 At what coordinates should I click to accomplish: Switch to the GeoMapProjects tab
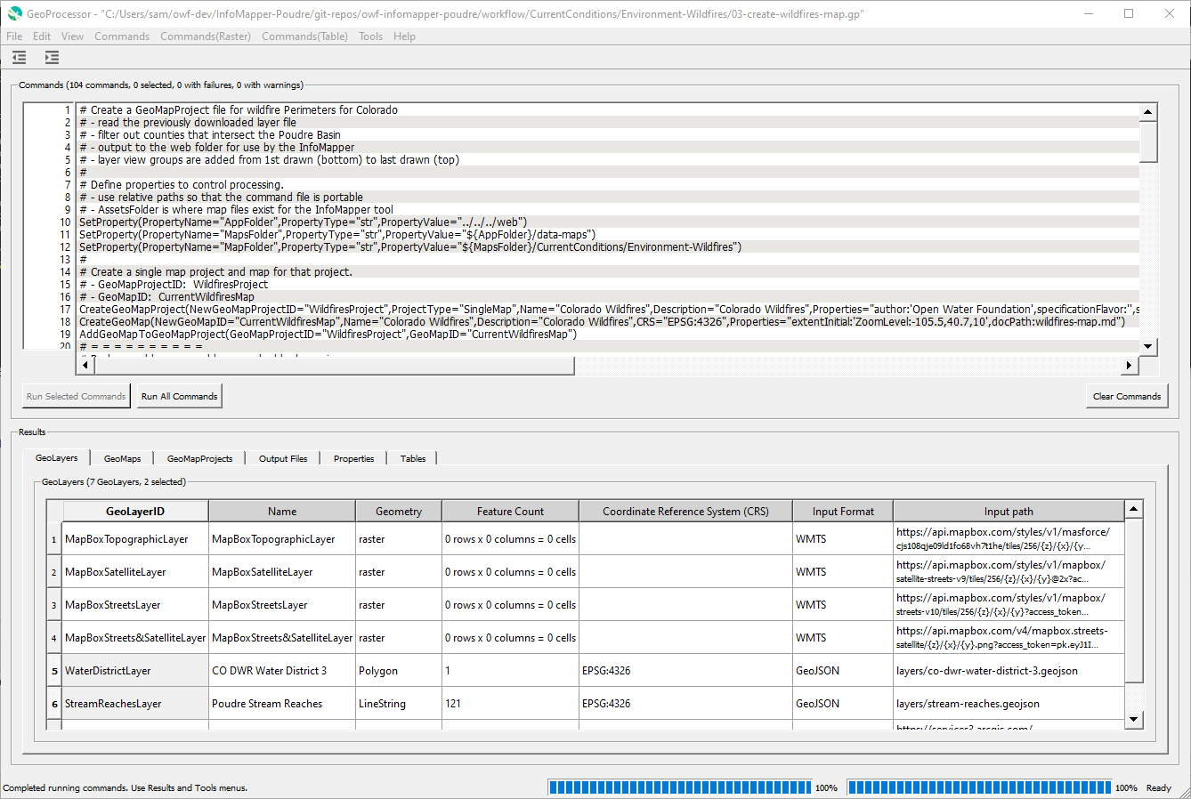[199, 459]
